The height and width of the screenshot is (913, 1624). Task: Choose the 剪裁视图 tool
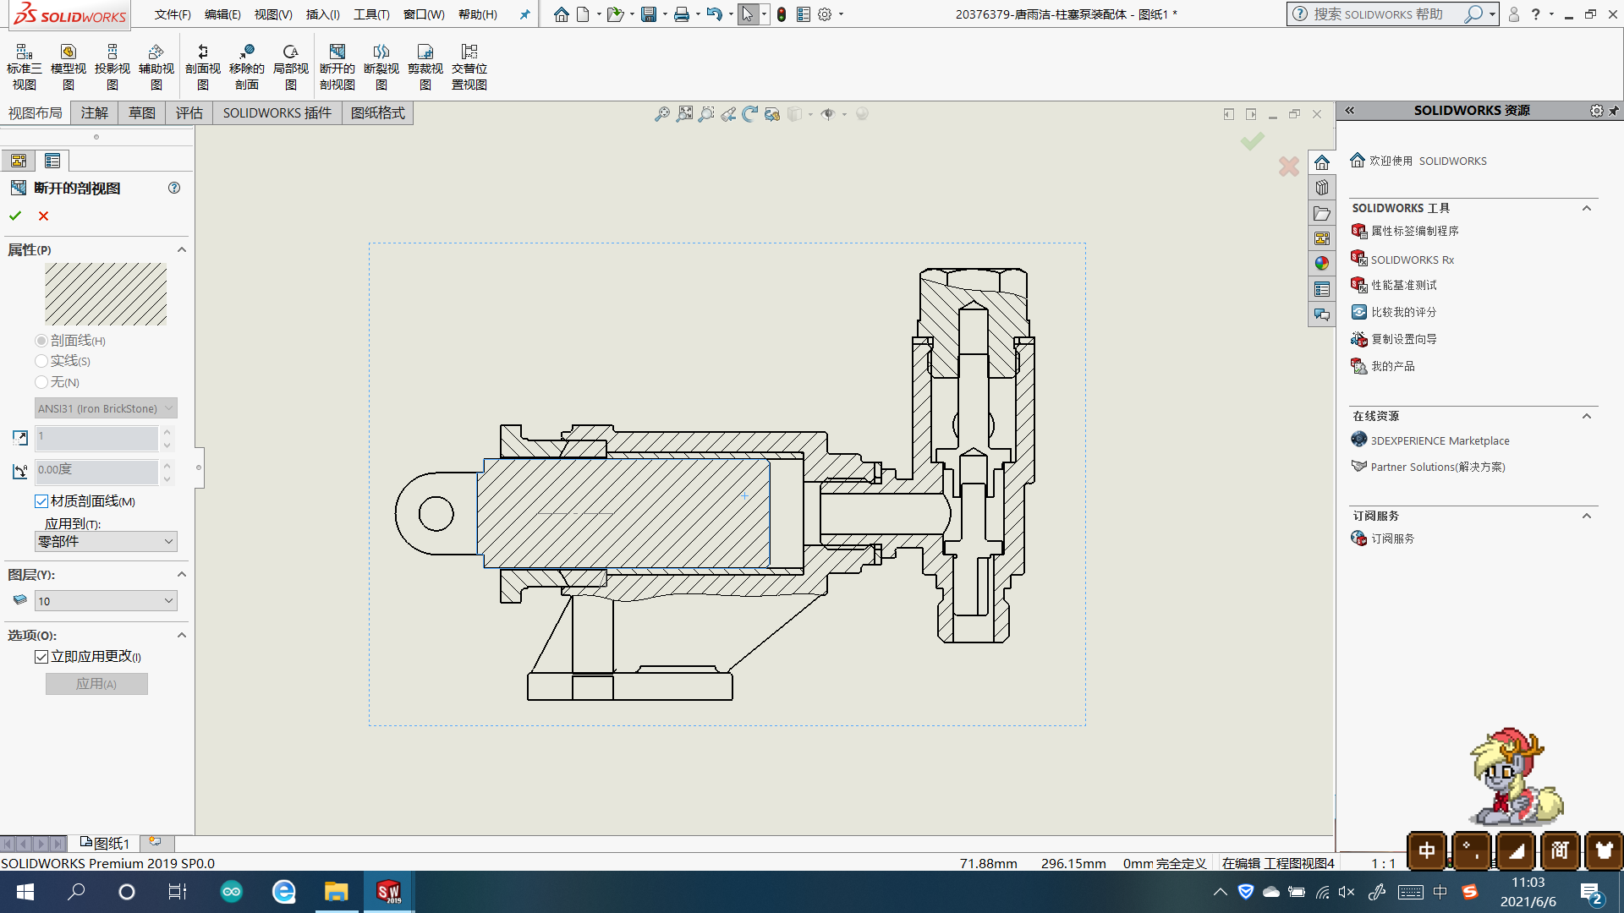(x=425, y=68)
